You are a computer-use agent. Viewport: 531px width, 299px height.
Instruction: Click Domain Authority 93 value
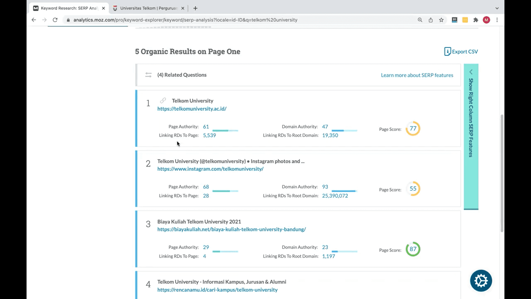325,187
